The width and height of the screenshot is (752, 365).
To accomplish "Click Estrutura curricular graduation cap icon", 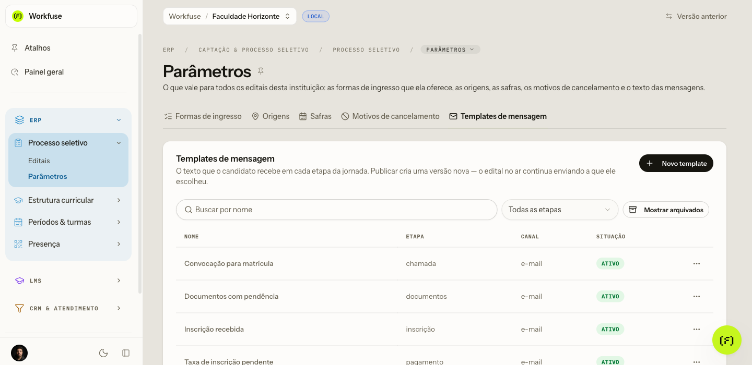I will coord(18,200).
